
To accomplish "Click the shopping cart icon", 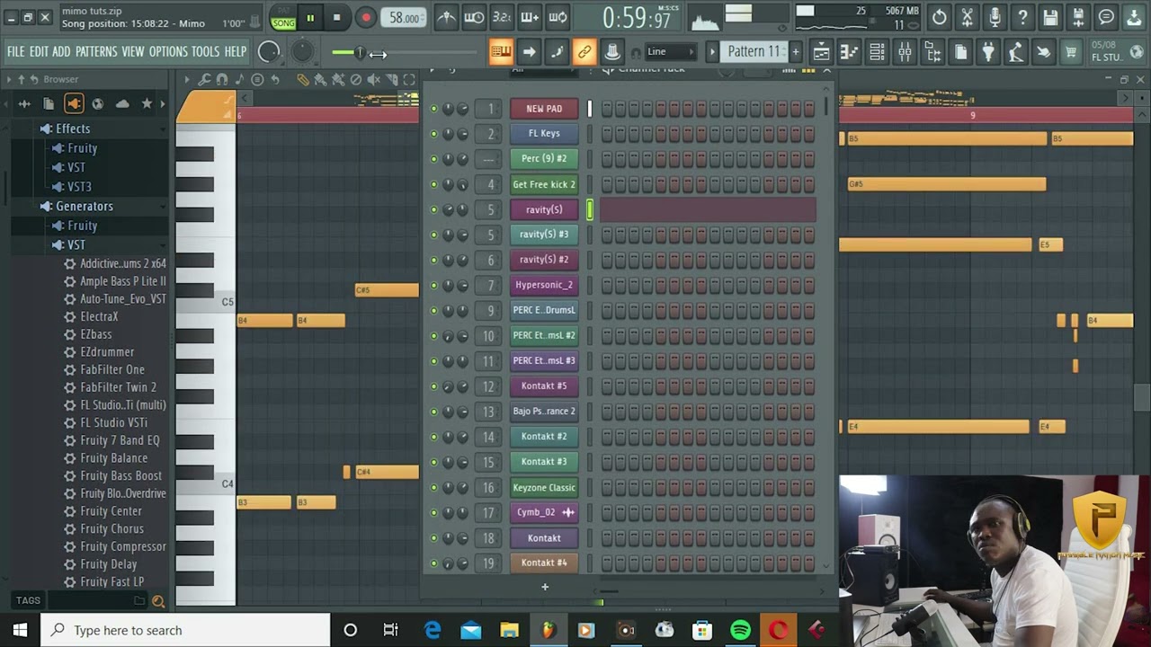I will tap(1071, 52).
